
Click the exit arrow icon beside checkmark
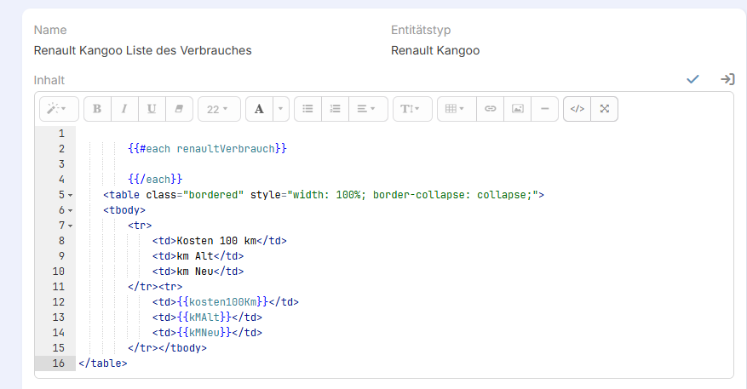coord(727,79)
